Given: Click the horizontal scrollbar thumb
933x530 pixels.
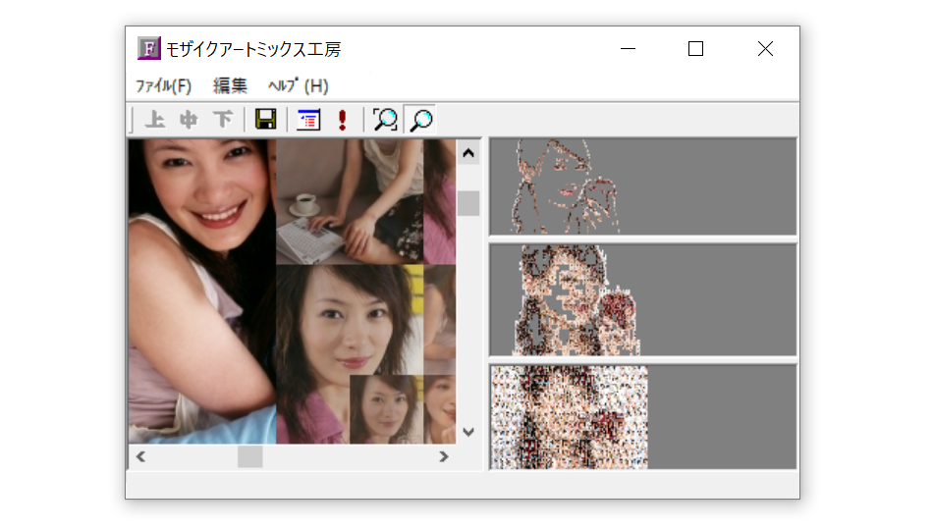Looking at the screenshot, I should coord(249,456).
